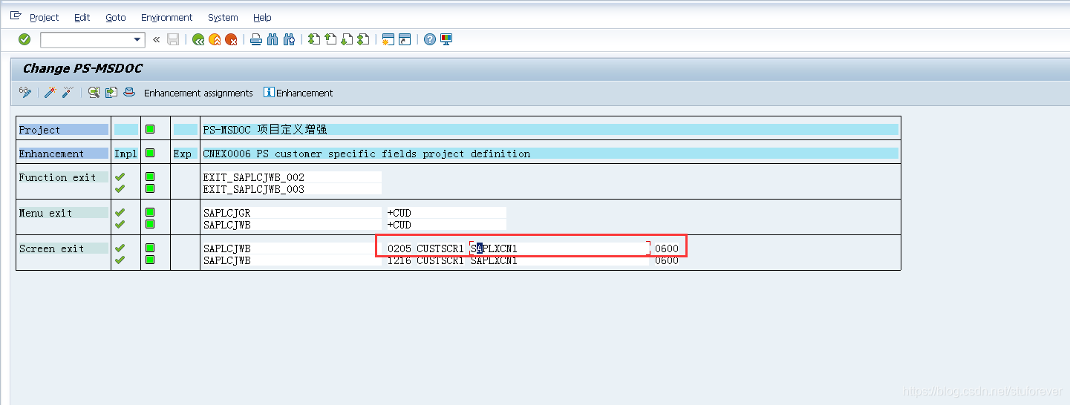The image size is (1070, 405).
Task: Click CNEX0006 PS customer specific fields text
Action: (367, 154)
